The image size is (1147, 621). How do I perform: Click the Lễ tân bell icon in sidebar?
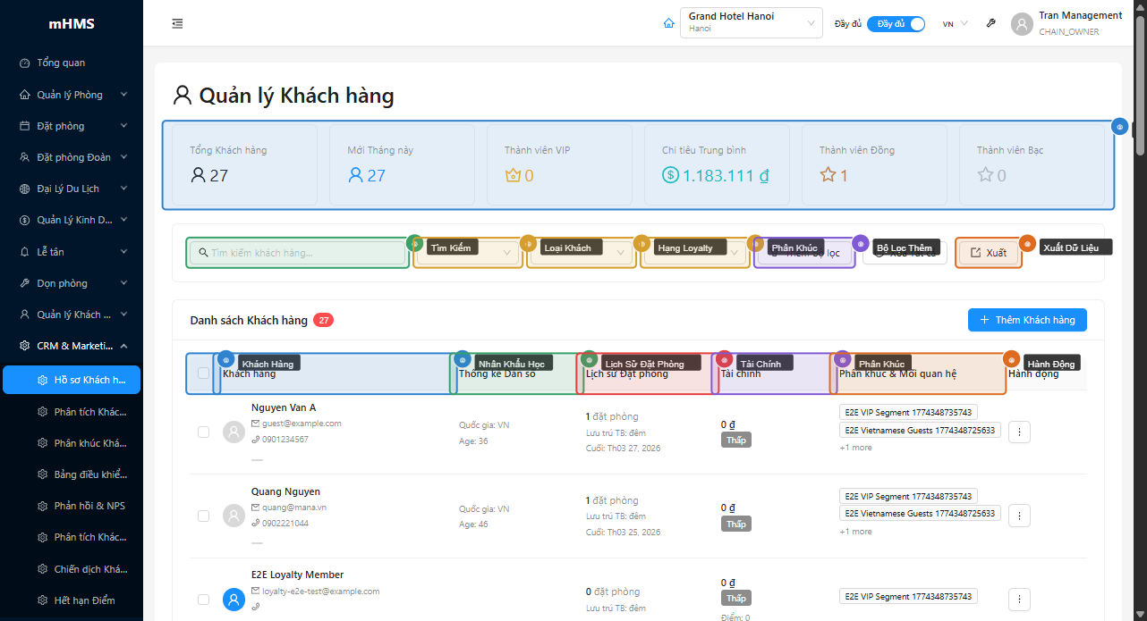pyautogui.click(x=22, y=251)
